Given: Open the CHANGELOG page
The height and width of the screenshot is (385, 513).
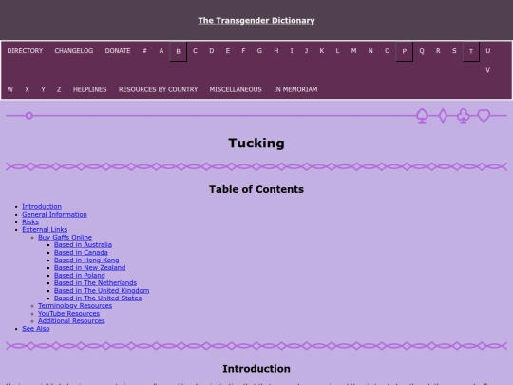Looking at the screenshot, I should [x=74, y=51].
